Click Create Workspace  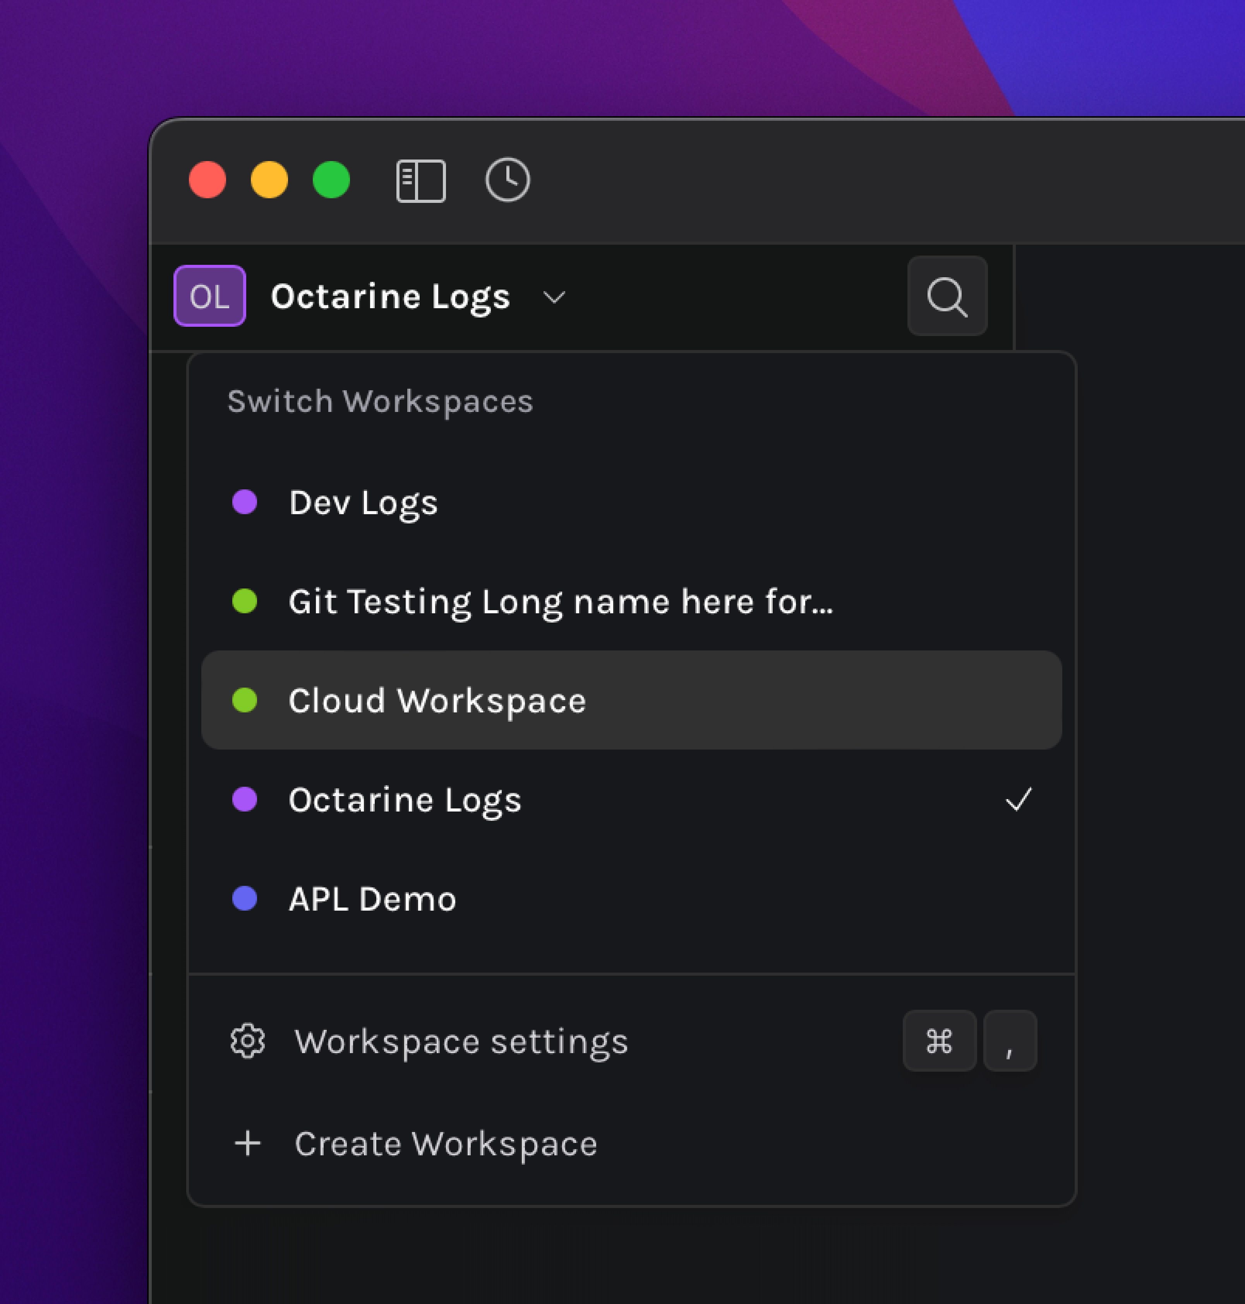coord(631,1143)
